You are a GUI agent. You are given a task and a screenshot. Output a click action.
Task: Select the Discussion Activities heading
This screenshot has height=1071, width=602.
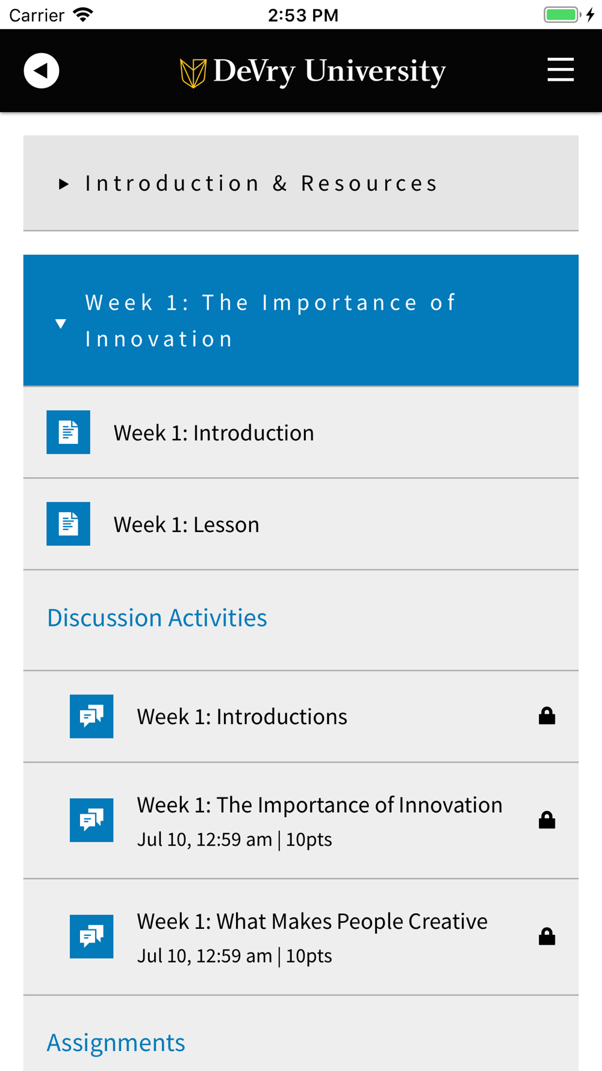click(157, 618)
